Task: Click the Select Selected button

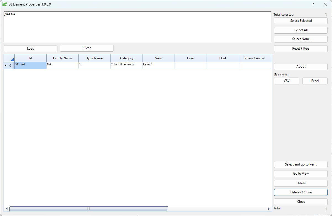Action: [301, 21]
